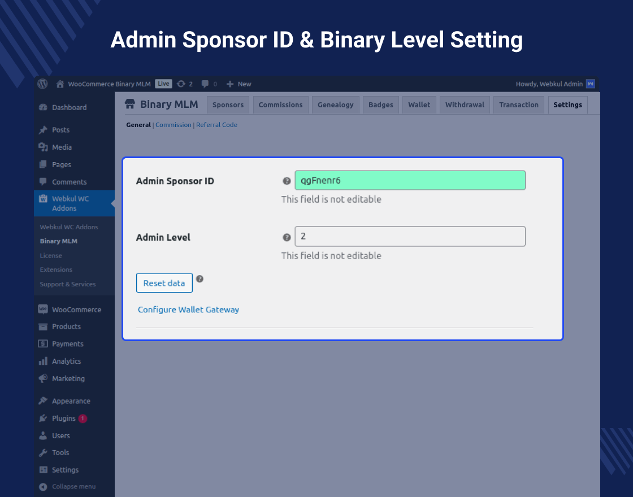Switch to the Withdrawal tab

[465, 105]
